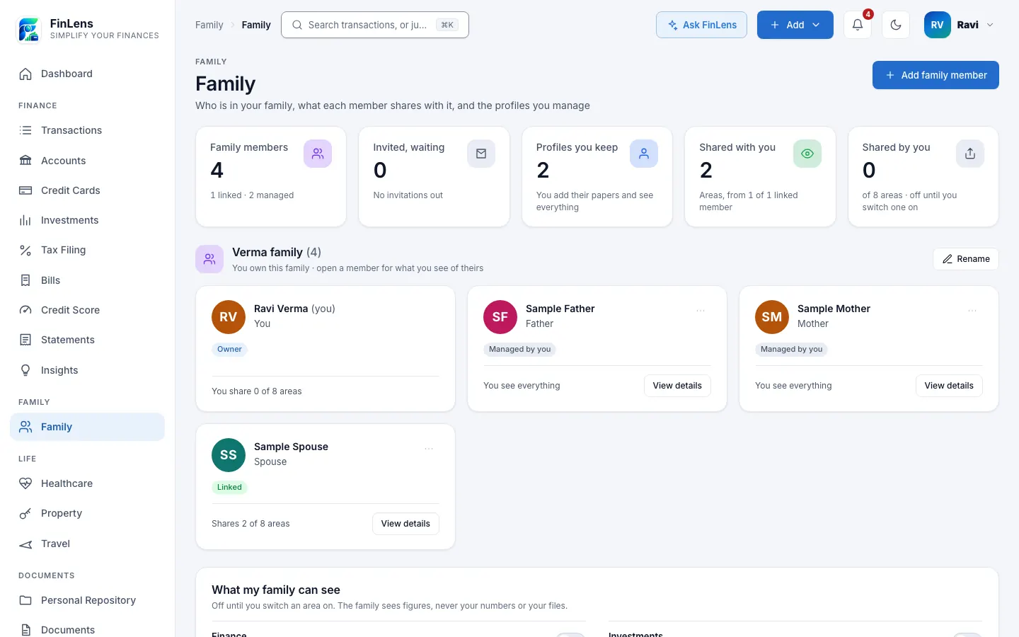Click Ask FinLens button

pyautogui.click(x=701, y=25)
